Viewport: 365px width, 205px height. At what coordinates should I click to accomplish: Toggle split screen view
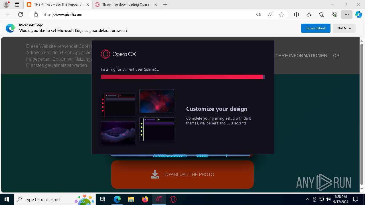pyautogui.click(x=296, y=15)
